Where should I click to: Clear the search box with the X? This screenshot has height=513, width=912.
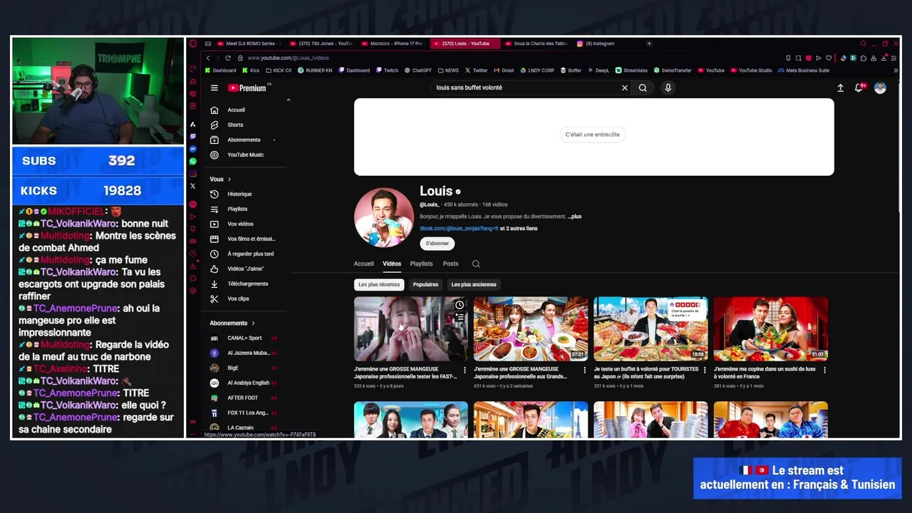coord(625,88)
